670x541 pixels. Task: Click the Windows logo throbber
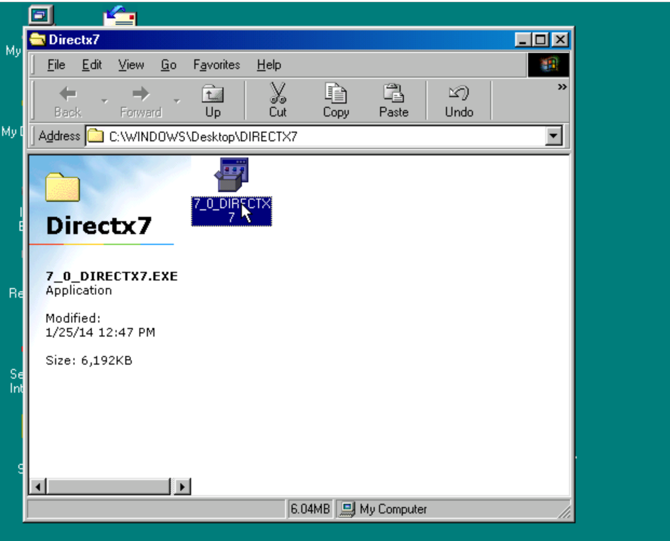click(x=548, y=65)
